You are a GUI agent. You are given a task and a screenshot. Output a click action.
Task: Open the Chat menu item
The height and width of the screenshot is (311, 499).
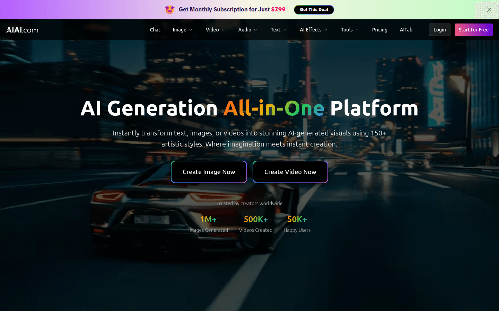[155, 30]
